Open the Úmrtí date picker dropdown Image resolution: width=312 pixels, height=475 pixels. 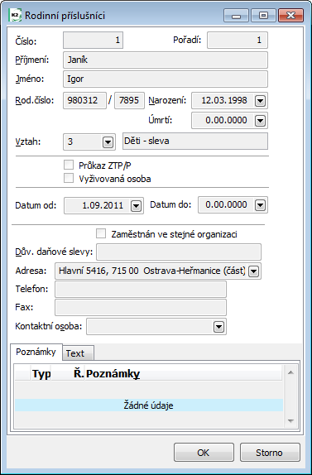pos(260,121)
